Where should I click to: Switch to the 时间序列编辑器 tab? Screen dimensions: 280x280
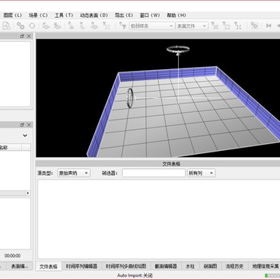click(x=82, y=266)
